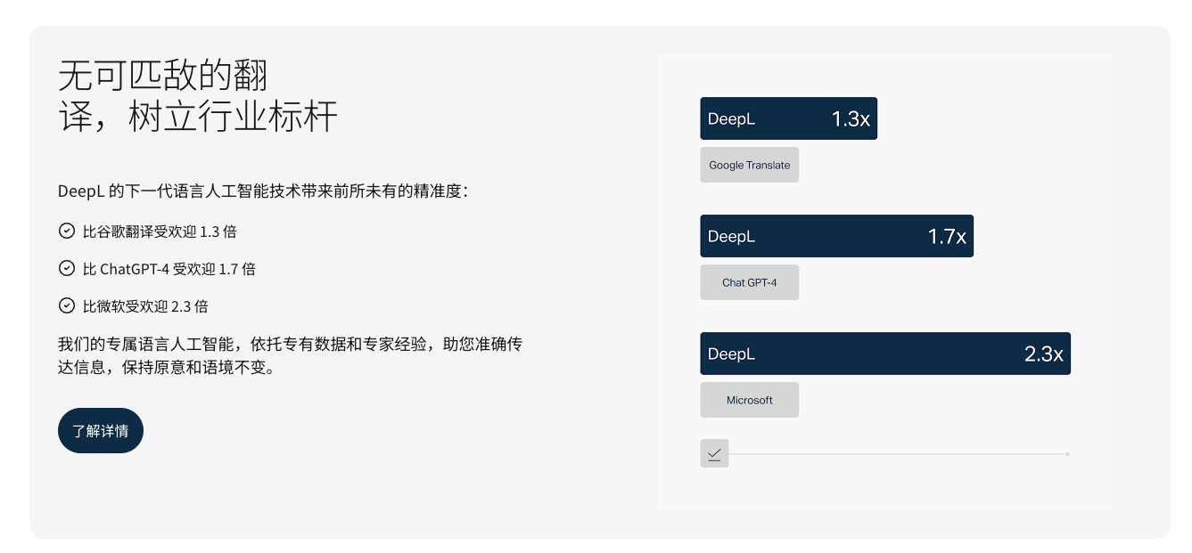Click the 2.3x value in the chart
Viewport: 1192px width, 553px height.
[1043, 354]
